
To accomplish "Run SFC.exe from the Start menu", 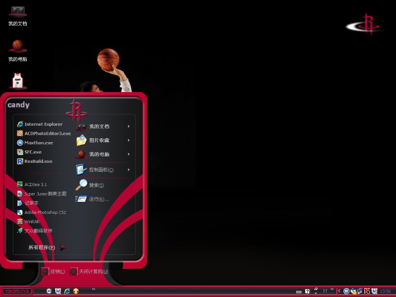I will (x=29, y=152).
